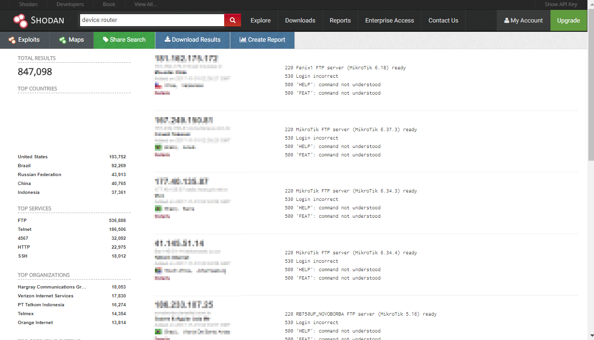Click the Exploits icon in the toolbar

pyautogui.click(x=12, y=40)
